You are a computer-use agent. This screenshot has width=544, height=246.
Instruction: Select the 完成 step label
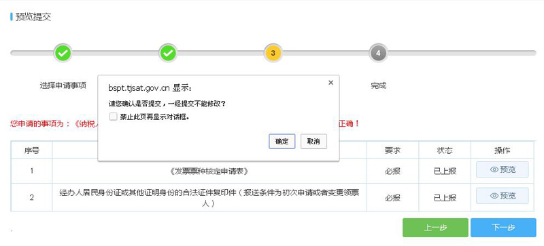click(378, 86)
